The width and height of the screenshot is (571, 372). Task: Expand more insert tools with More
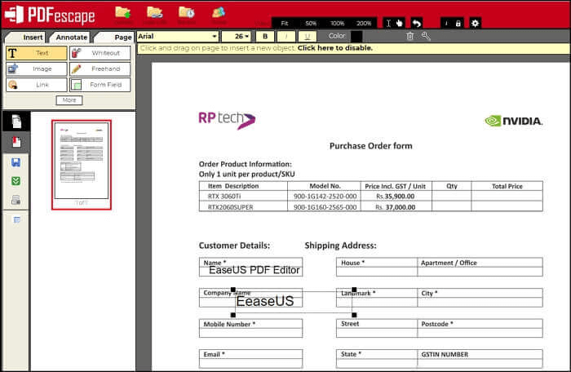tap(69, 100)
